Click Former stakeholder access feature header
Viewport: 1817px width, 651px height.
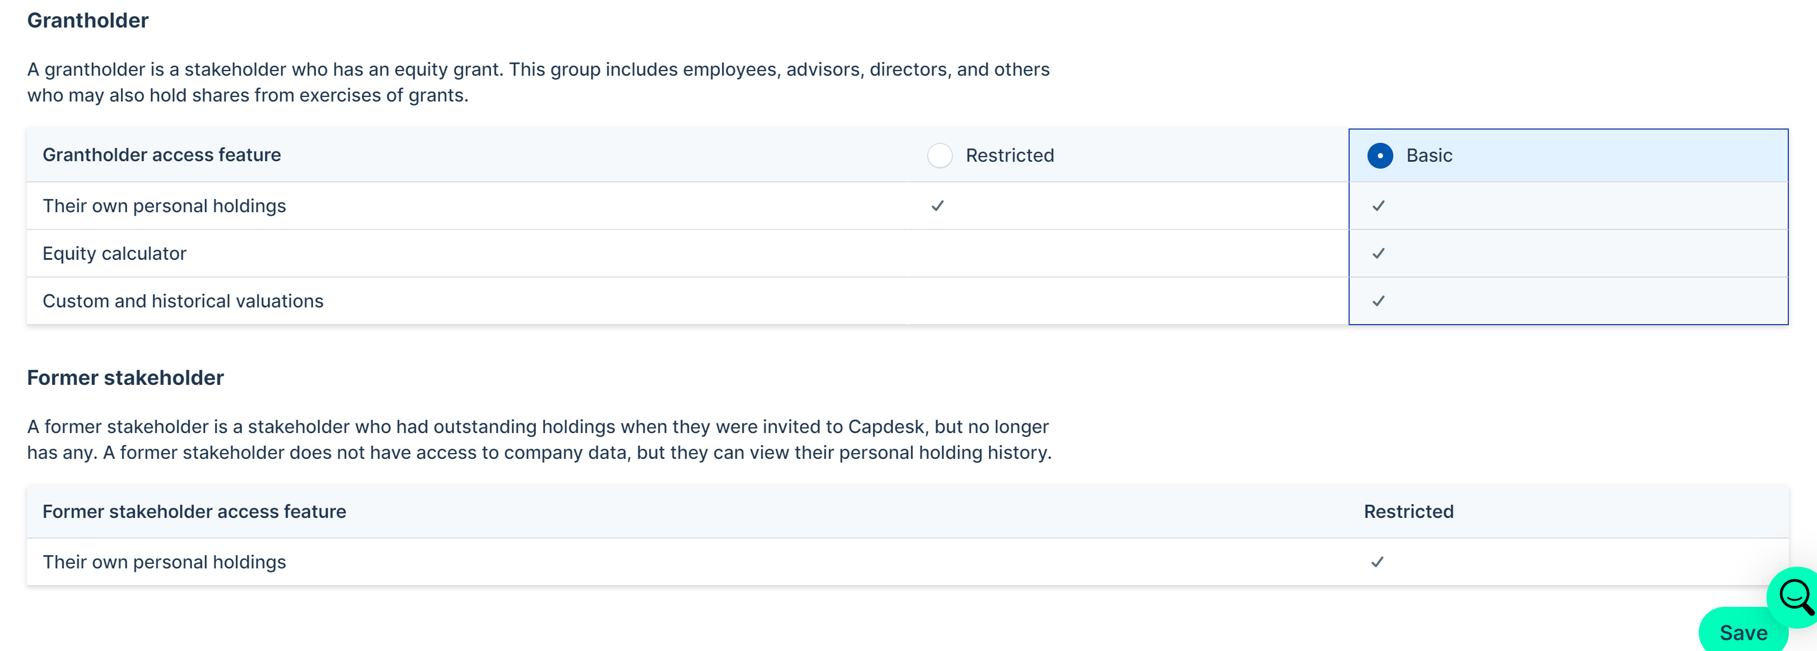pos(194,512)
